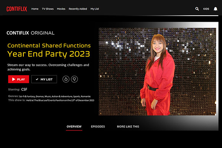Click the search magnifier icon

[x=197, y=9]
